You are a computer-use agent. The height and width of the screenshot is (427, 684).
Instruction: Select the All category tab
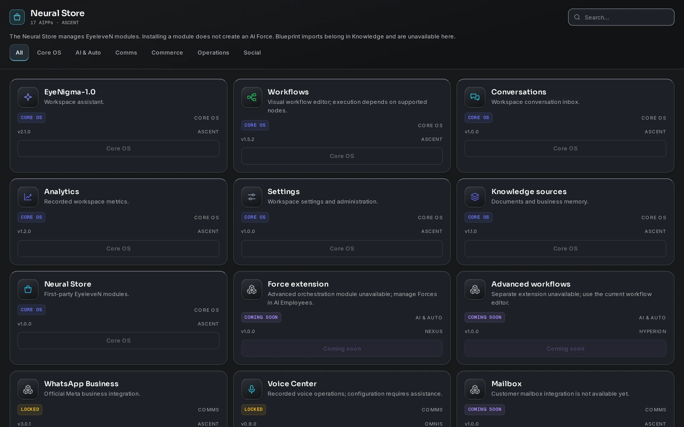[19, 53]
